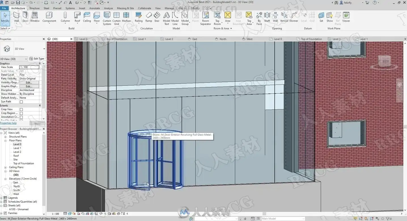Select the By Face opening tool
The image size is (407, 221).
point(259,19)
